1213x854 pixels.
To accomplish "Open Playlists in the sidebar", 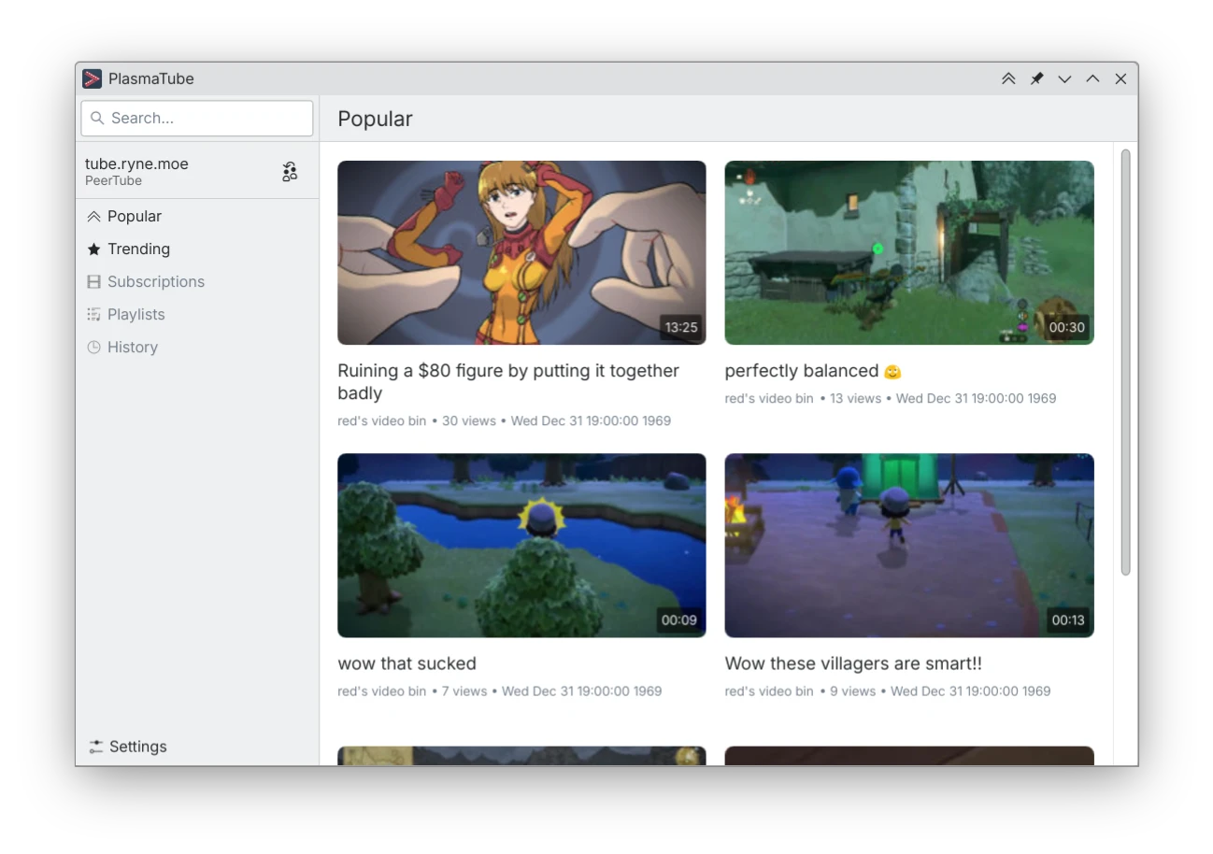I will coord(197,315).
